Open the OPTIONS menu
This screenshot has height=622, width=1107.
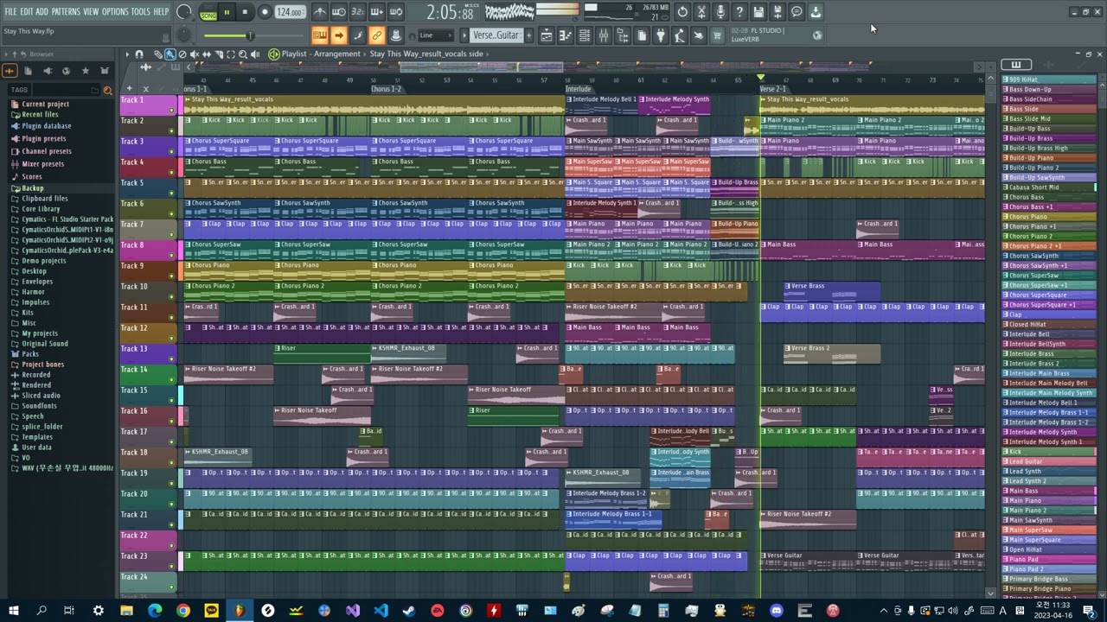click(115, 11)
